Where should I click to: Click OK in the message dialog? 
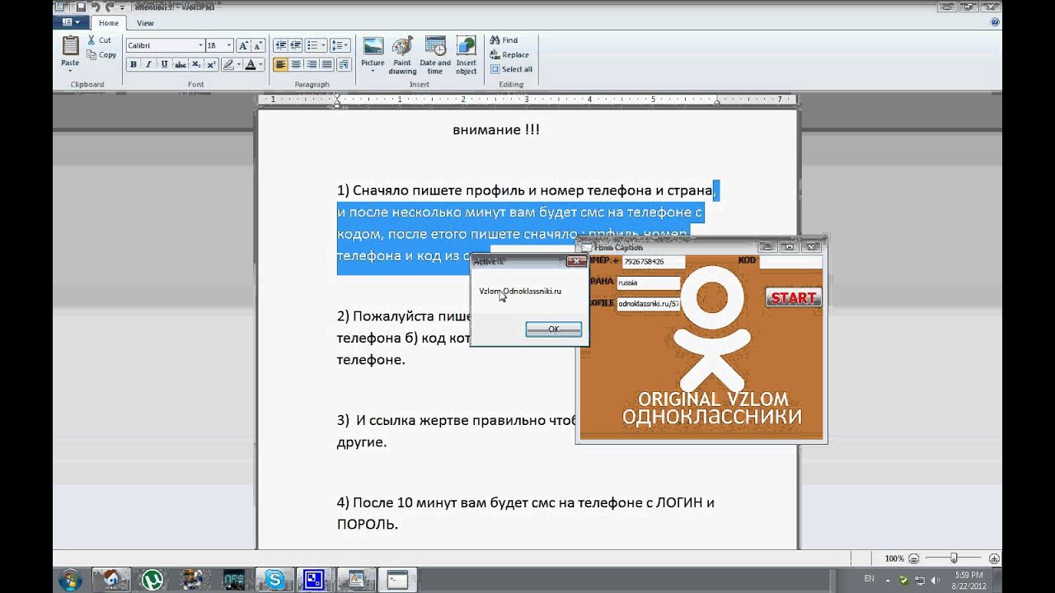click(x=554, y=329)
